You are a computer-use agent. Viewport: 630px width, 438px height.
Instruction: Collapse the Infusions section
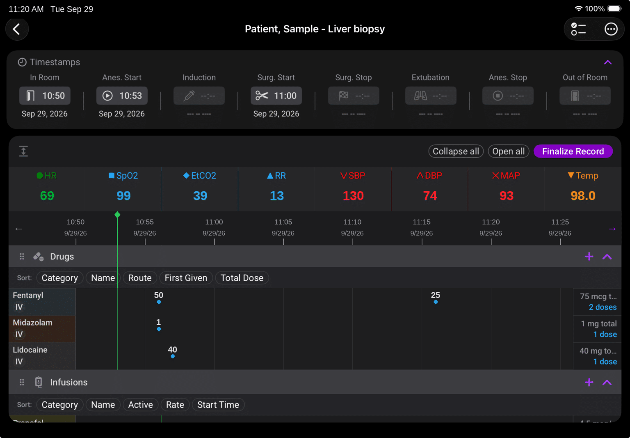[x=607, y=383]
